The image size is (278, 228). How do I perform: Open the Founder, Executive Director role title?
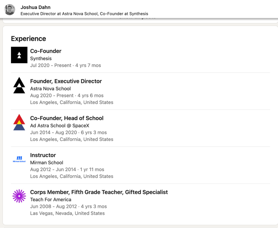66,81
